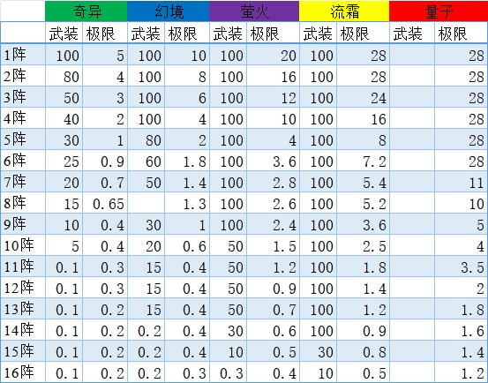Click 幻境 武装 value 0.2 in row 14阵
The width and height of the screenshot is (488, 383).
146,330
